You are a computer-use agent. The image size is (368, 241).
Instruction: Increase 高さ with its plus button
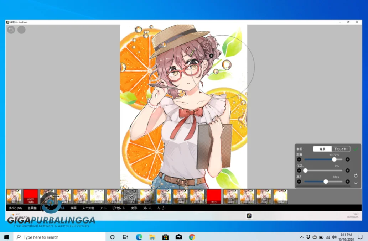pyautogui.click(x=348, y=182)
